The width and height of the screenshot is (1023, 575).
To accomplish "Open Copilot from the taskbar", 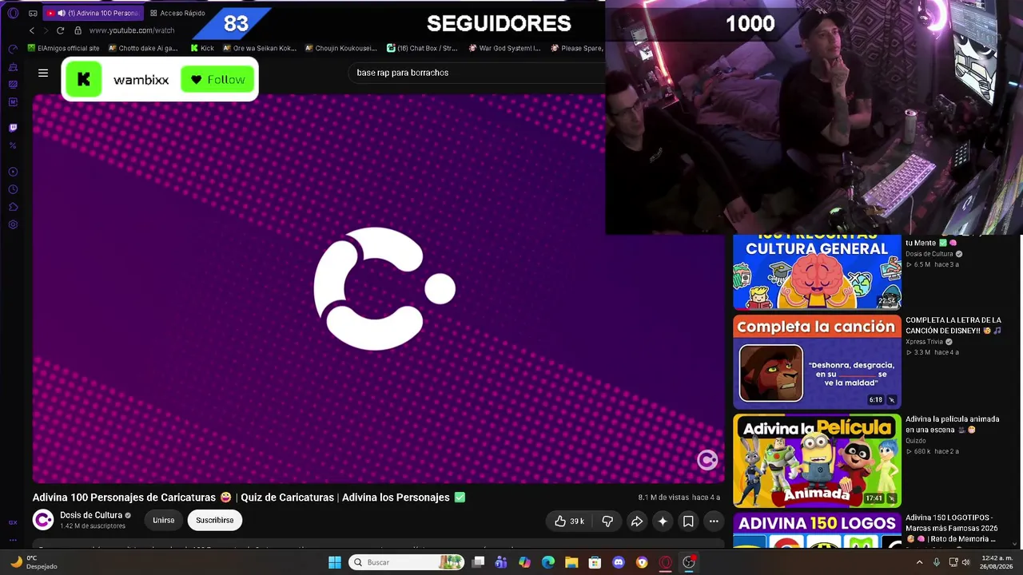I will coord(524,562).
